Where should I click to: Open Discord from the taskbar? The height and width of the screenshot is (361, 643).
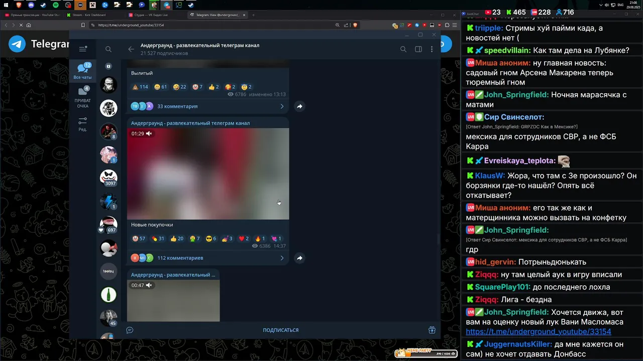pyautogui.click(x=31, y=5)
